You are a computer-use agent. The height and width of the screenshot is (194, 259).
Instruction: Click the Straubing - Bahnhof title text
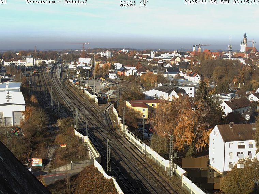click(56, 2)
